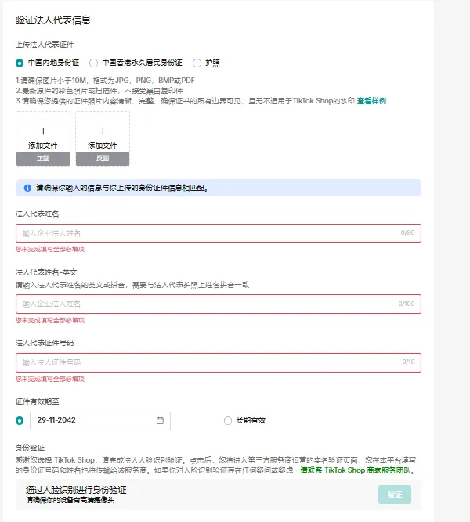This screenshot has height=522, width=470.
Task: Choose the 中国香港永久居民身份证 radio option
Action: [94, 63]
